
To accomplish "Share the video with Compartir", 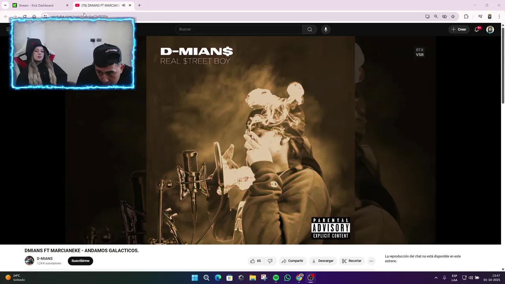I will (292, 261).
